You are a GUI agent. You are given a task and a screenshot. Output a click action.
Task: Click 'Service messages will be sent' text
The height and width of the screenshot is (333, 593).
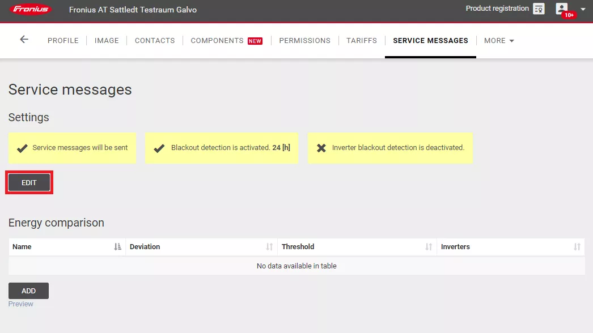(80, 148)
